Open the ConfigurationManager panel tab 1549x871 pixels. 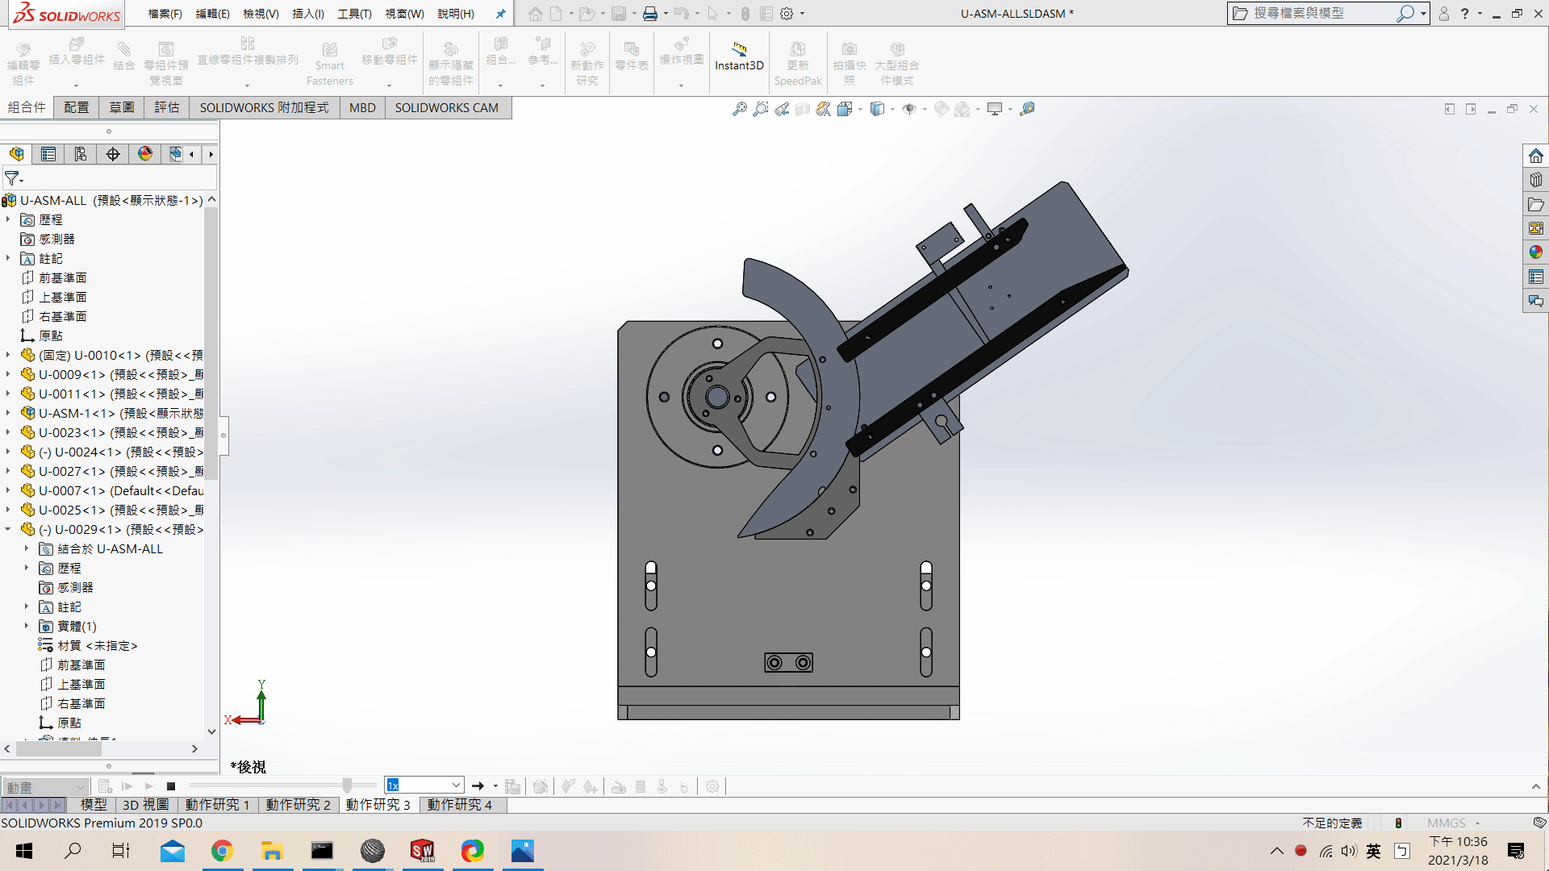(81, 154)
